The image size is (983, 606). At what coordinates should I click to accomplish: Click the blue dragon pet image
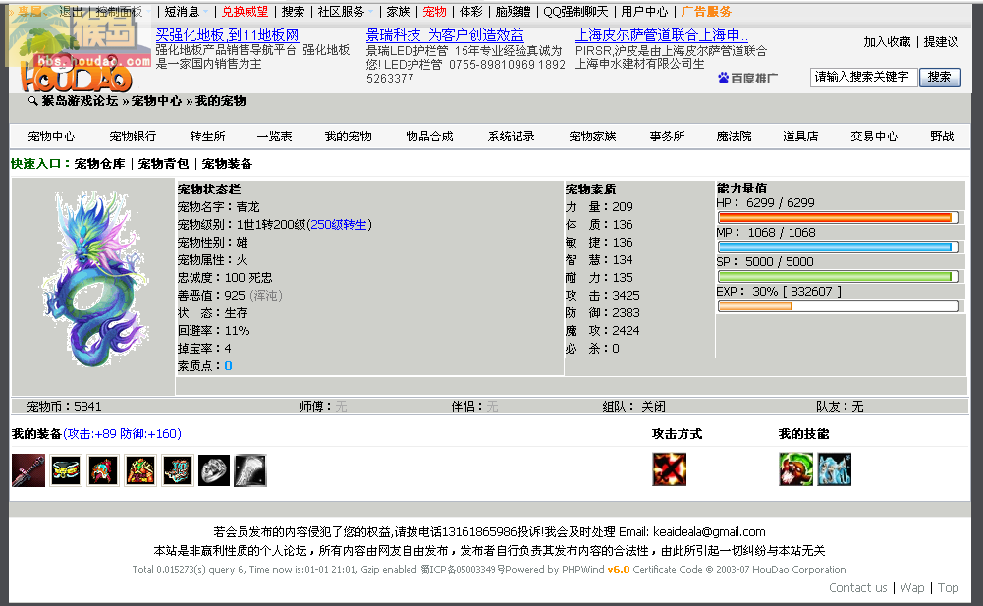[x=95, y=279]
